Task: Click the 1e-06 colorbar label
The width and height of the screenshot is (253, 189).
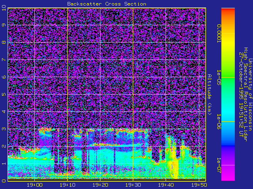Action: 219,122
